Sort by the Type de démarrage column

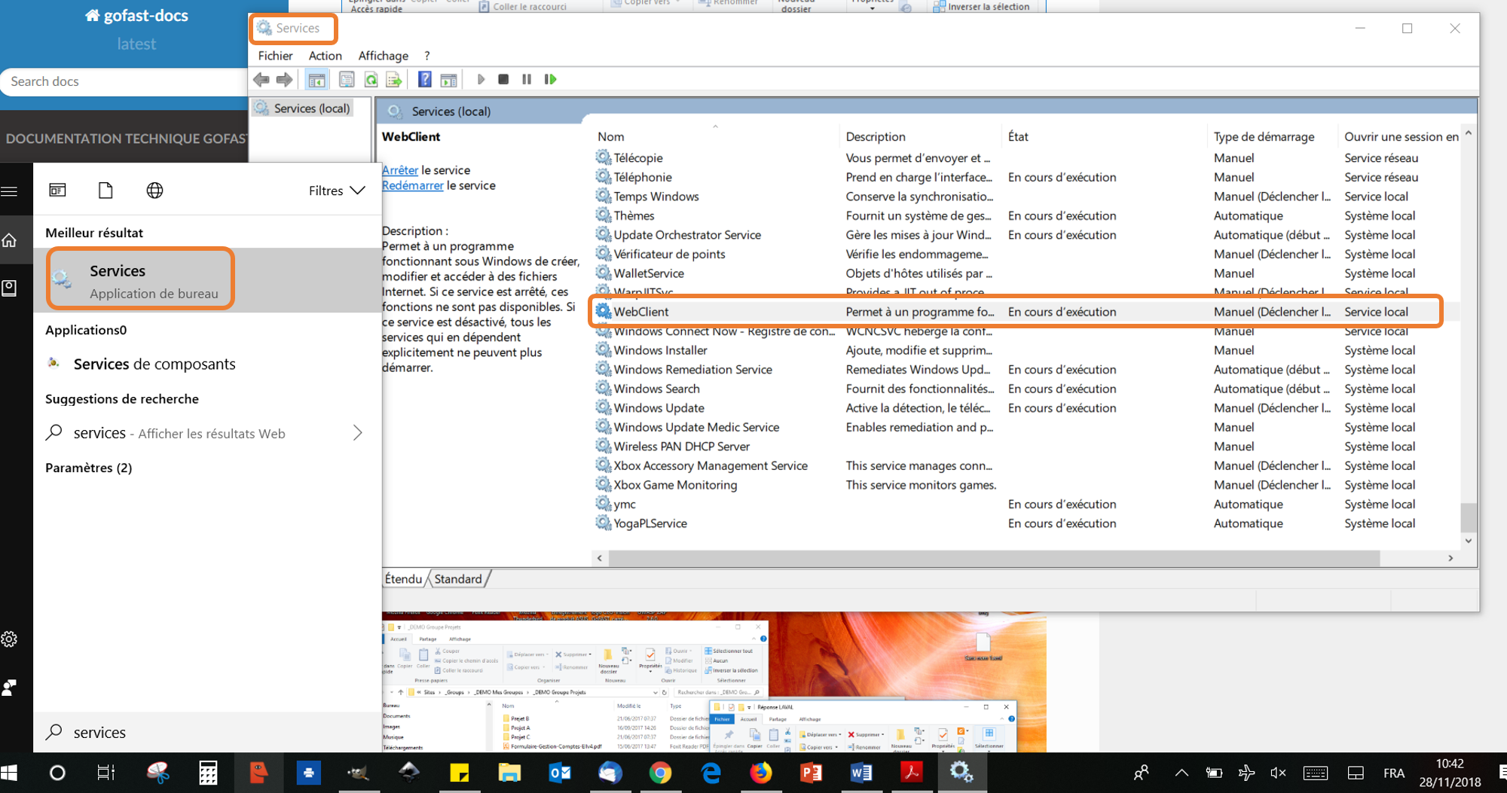1264,136
